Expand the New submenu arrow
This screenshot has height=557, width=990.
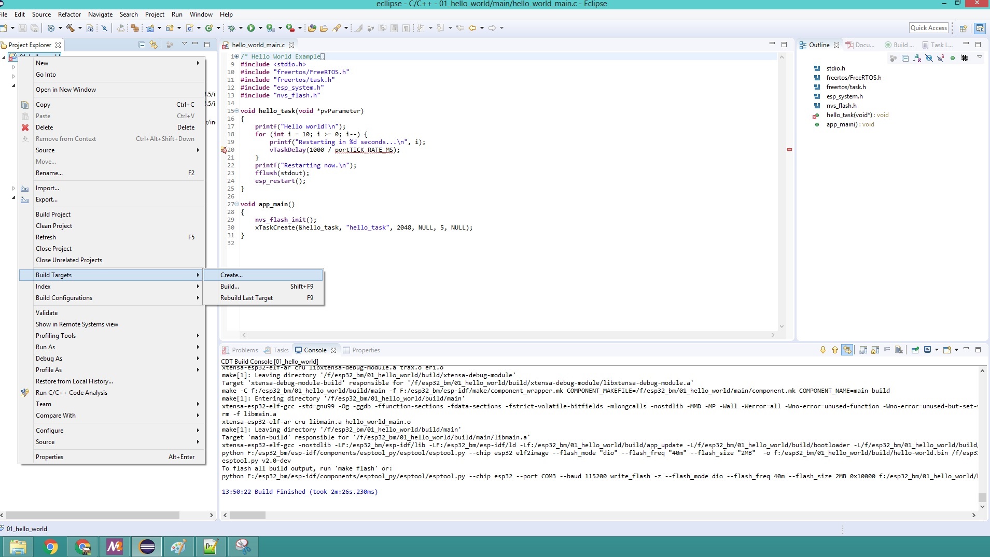(x=198, y=63)
